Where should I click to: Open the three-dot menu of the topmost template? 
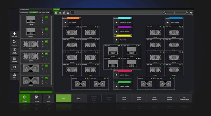(x=46, y=22)
